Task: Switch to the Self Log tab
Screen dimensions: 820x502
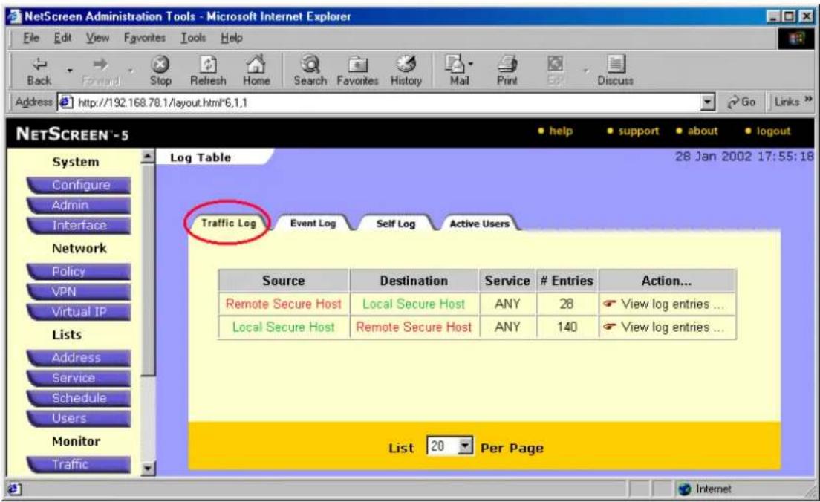Action: (395, 224)
